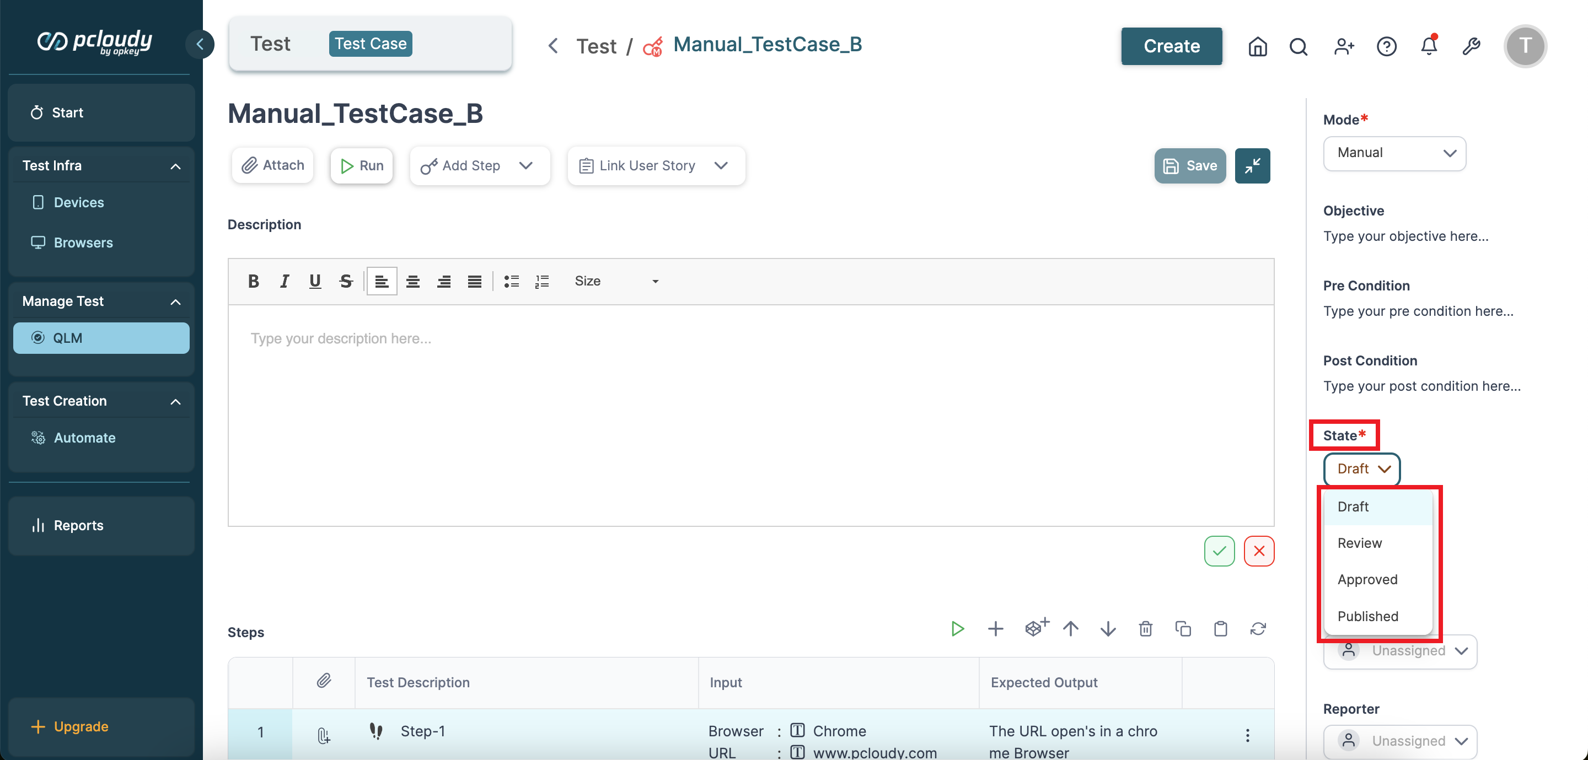Copy step with copy icon
This screenshot has height=760, width=1588.
[x=1183, y=629]
